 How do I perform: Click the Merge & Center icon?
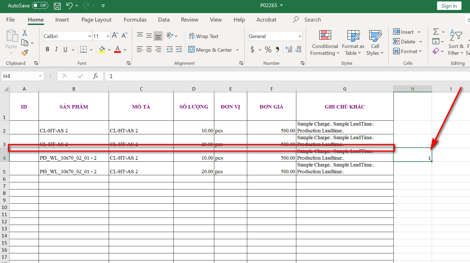click(192, 50)
